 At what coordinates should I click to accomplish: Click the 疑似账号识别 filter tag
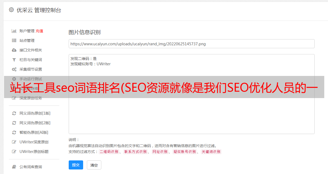click(x=184, y=152)
